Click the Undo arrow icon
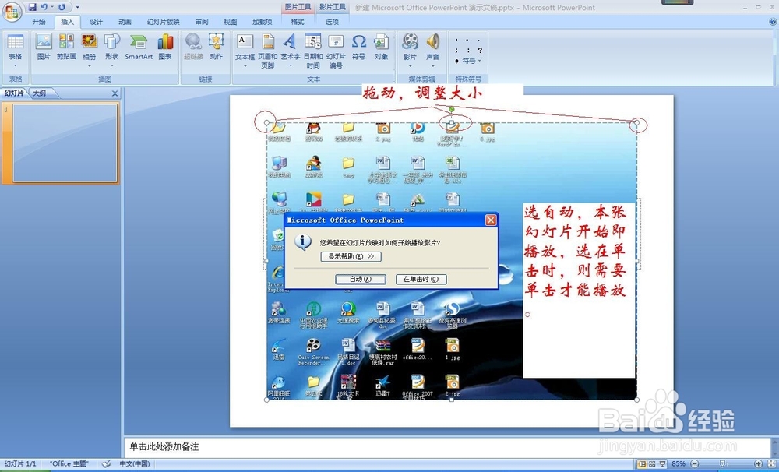 click(44, 7)
